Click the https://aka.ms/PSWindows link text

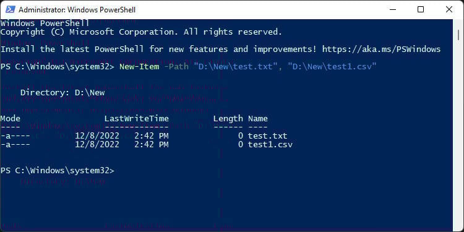382,49
